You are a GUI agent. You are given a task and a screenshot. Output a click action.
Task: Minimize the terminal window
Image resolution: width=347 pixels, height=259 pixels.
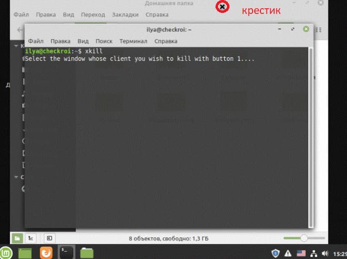point(279,29)
